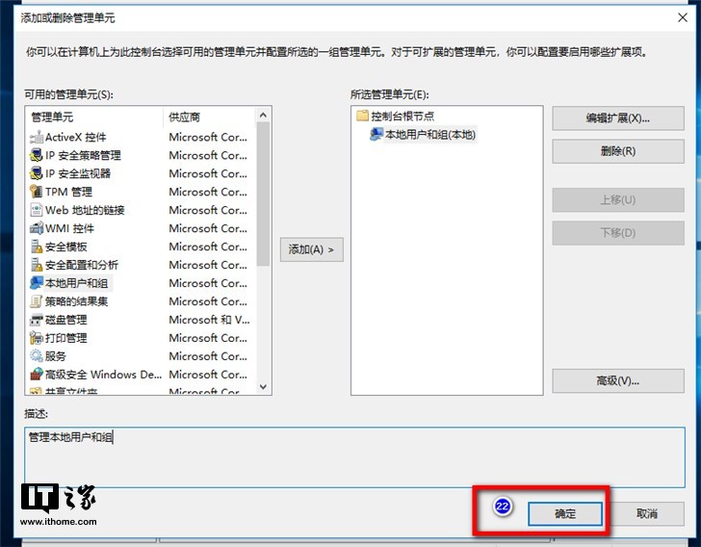The image size is (701, 547).
Task: Click the 策略的结果集 scroll icon
Action: tap(37, 301)
